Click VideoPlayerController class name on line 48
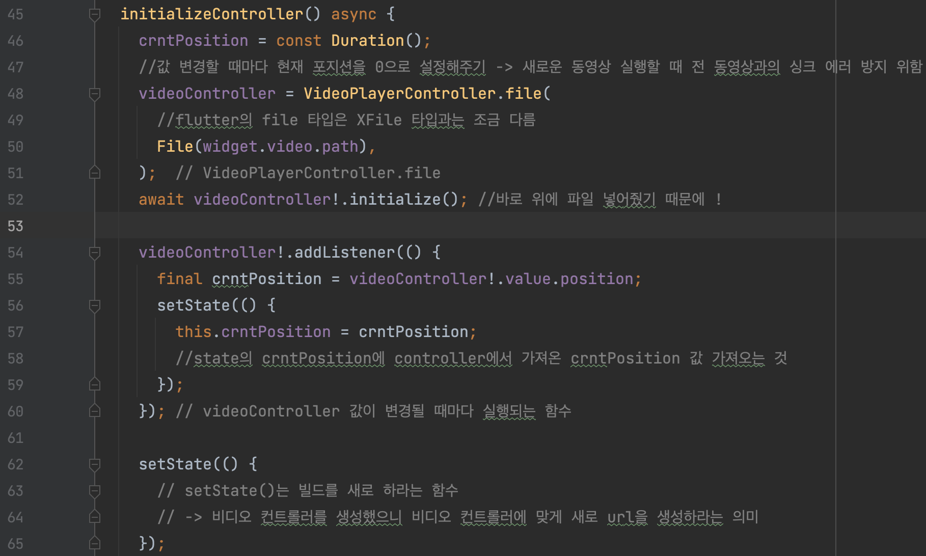The width and height of the screenshot is (926, 556). (x=400, y=94)
